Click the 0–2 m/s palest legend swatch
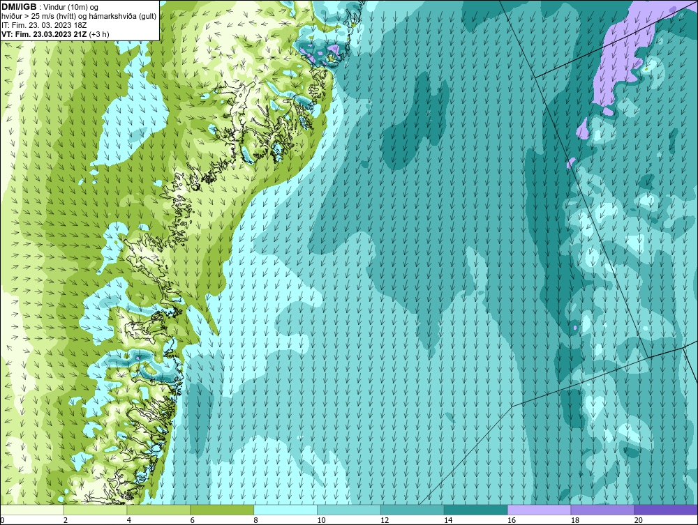Screen dimensions: 698x525 tap(32, 510)
